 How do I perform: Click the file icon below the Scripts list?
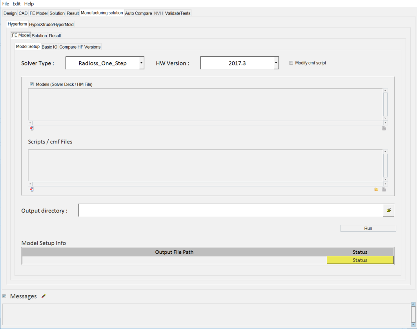tap(384, 189)
